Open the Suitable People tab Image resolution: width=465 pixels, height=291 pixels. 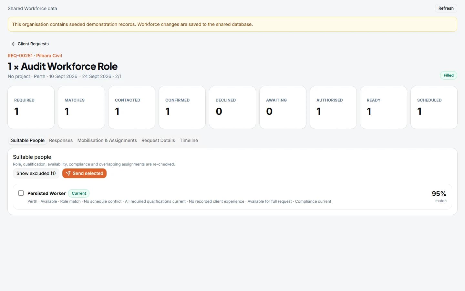click(28, 140)
